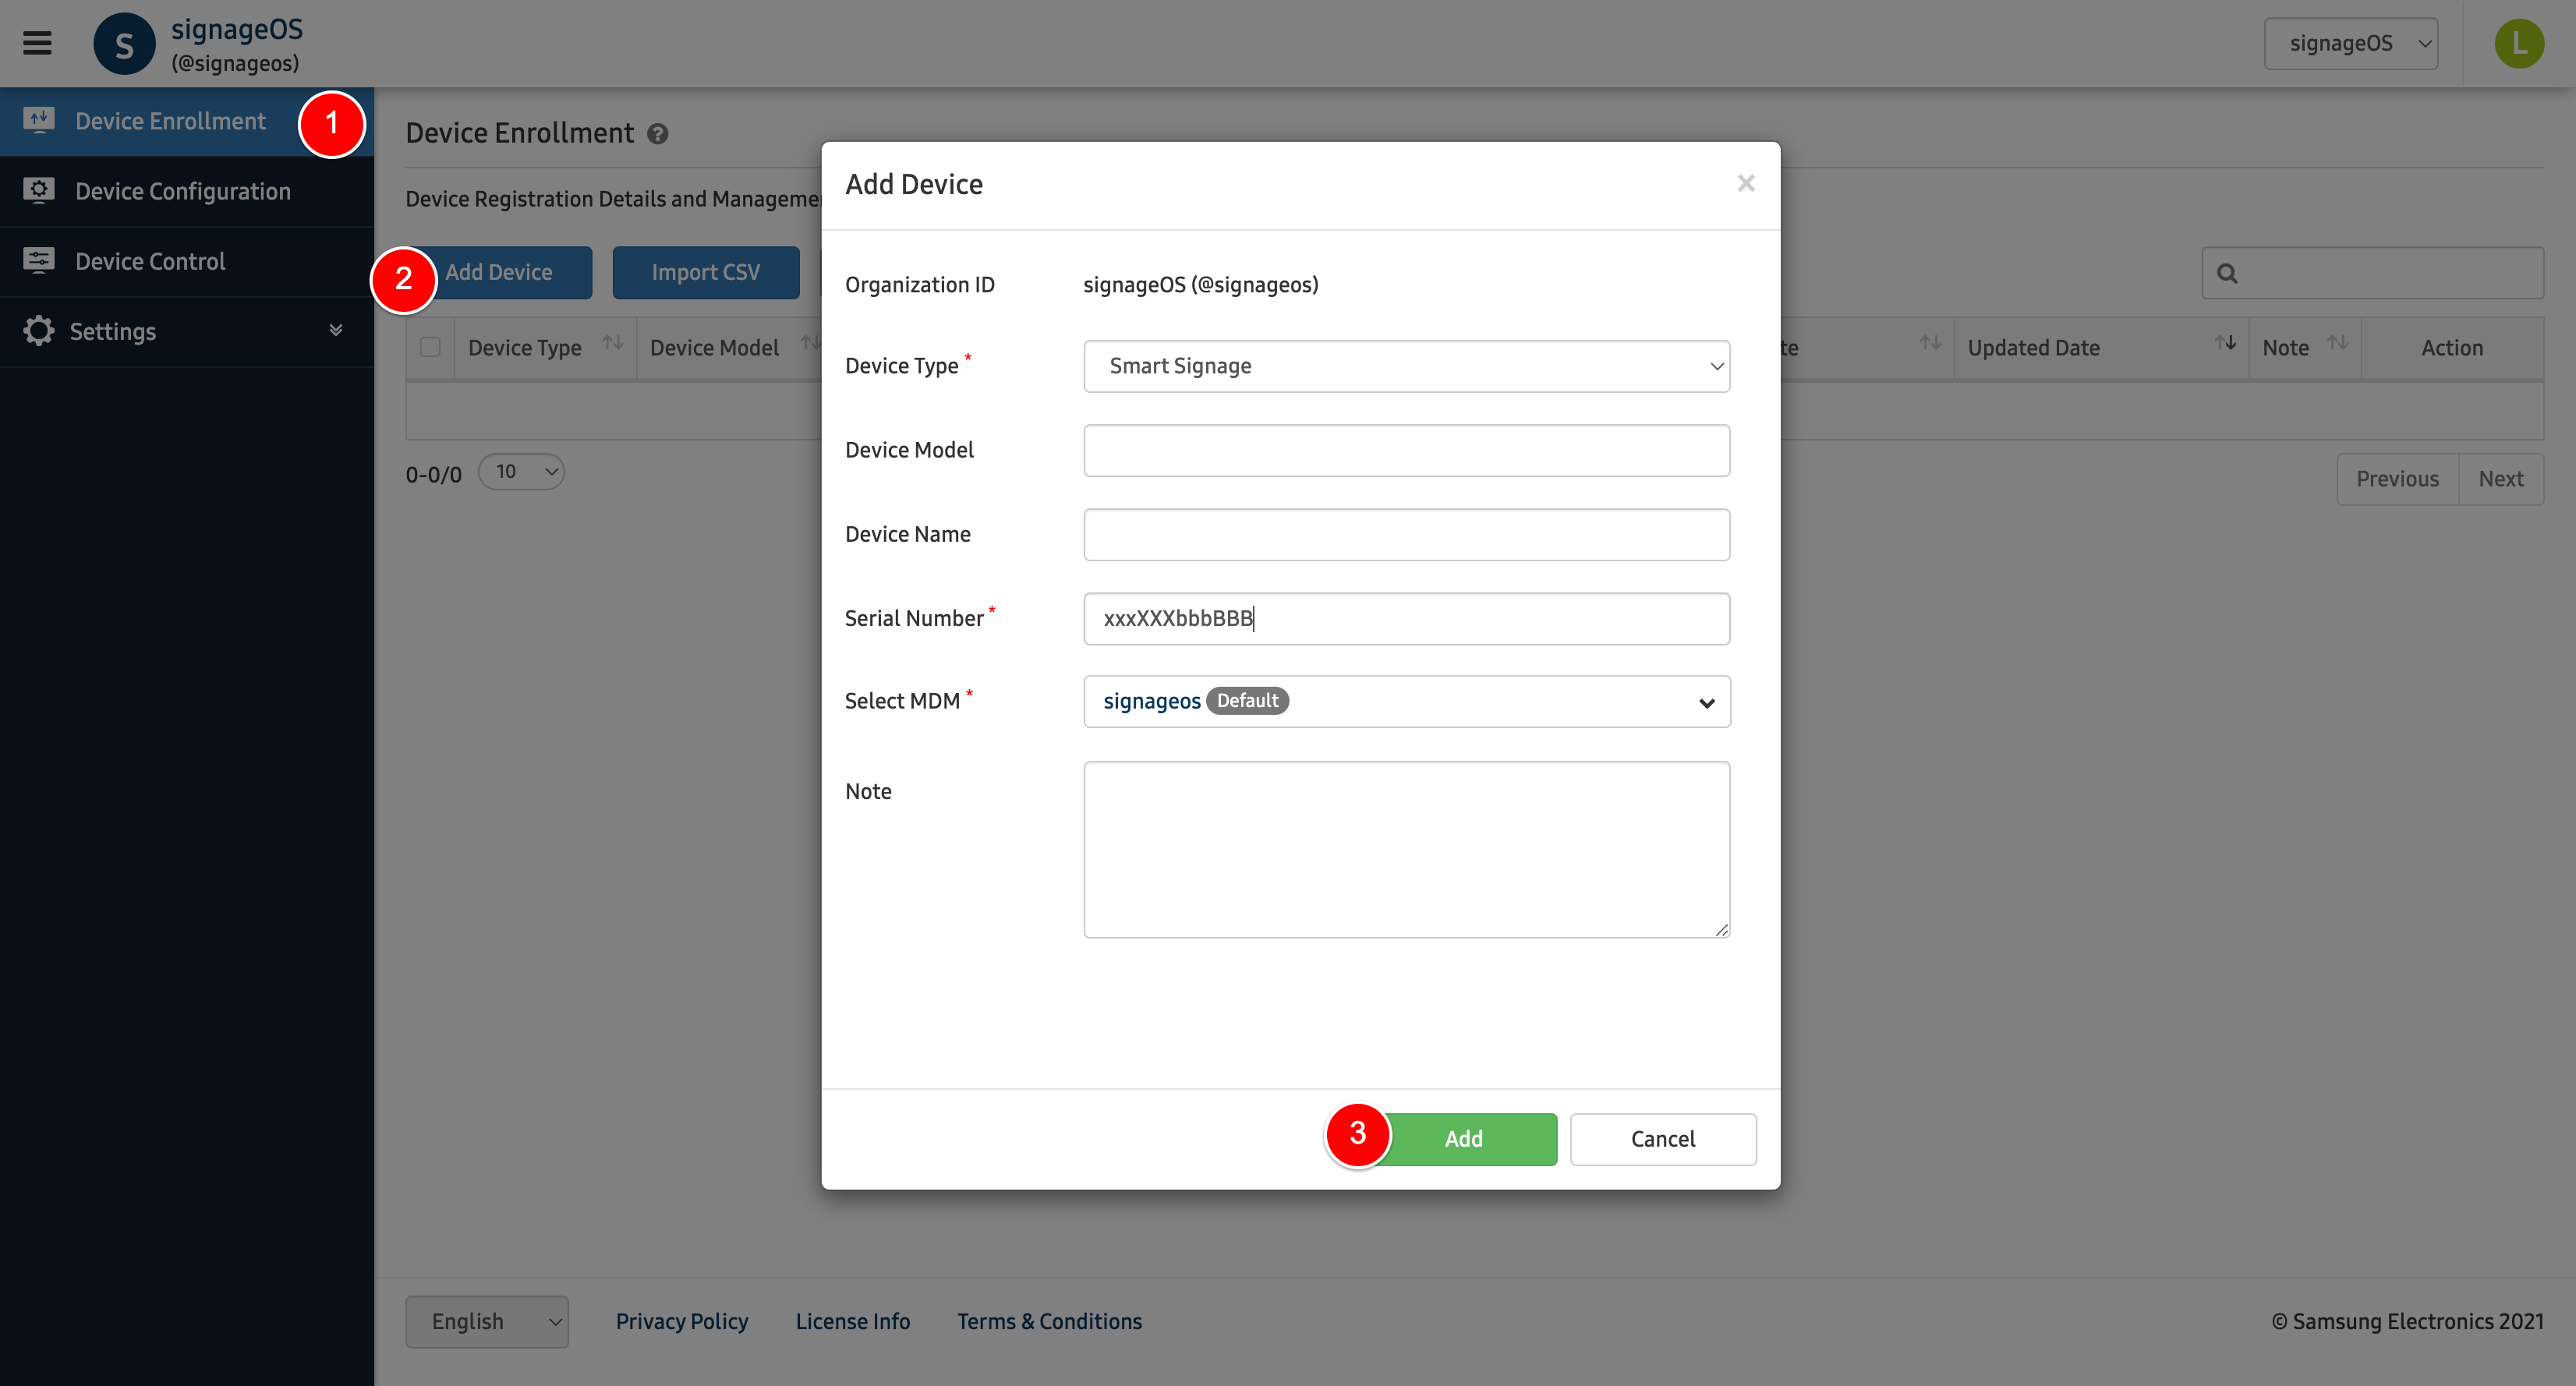Sort the Note column
The image size is (2576, 1386).
[2337, 344]
